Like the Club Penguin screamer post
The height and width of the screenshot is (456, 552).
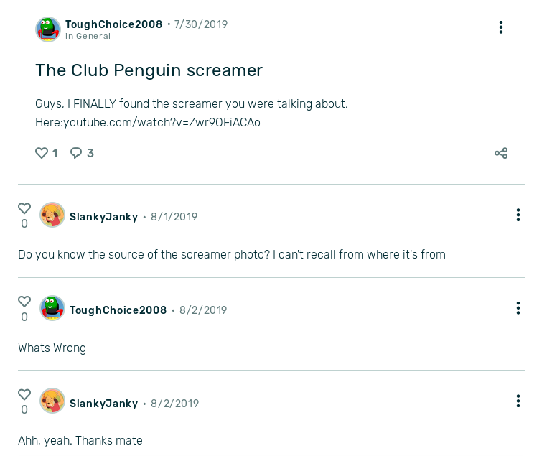(x=42, y=153)
